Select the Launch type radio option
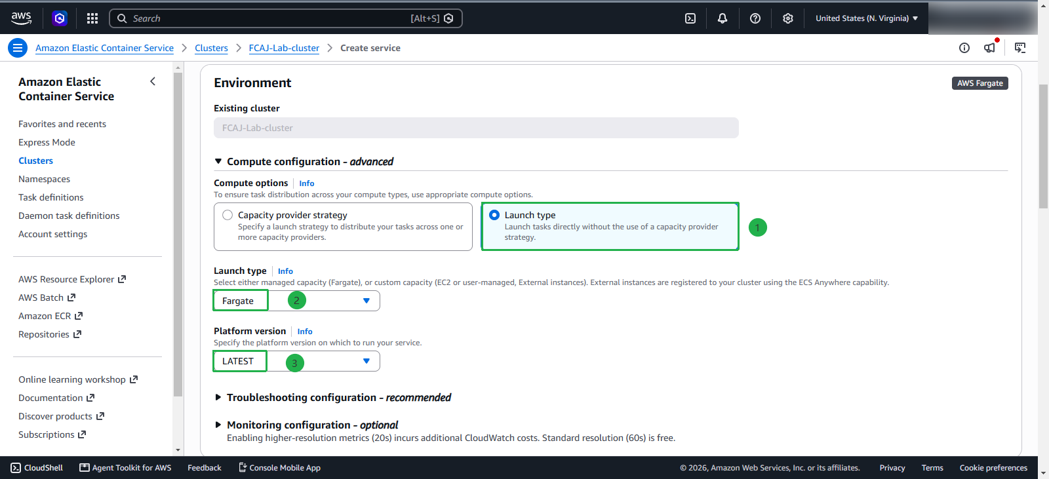Image resolution: width=1049 pixels, height=479 pixels. [x=610, y=227]
